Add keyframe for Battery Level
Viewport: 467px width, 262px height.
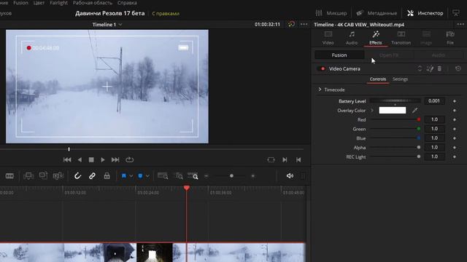(x=455, y=101)
